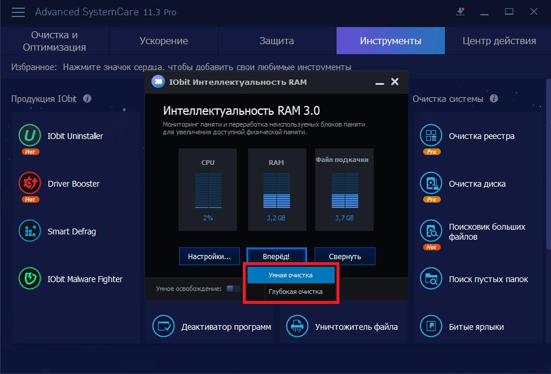551x374 pixels.
Task: Open large files finder icon (Поисковик больших файлов)
Action: [431, 231]
